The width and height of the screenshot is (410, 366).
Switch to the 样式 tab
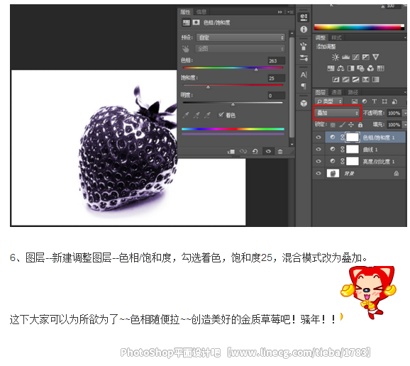(336, 38)
